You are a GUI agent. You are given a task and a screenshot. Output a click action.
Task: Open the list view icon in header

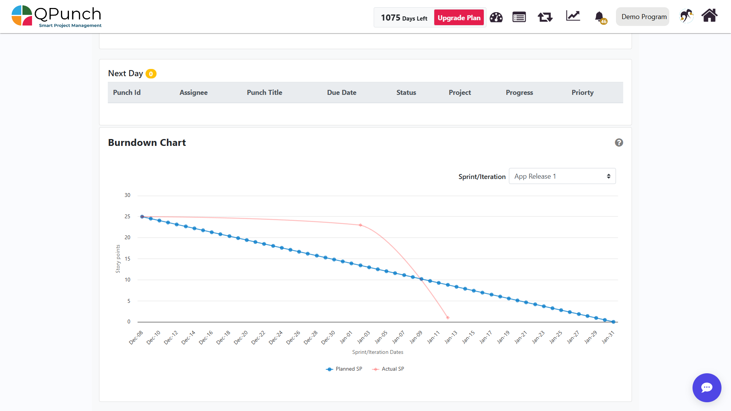coord(519,17)
